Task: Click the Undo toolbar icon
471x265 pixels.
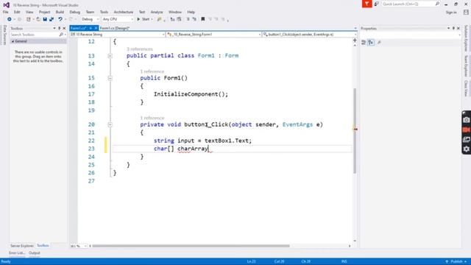Action: coord(60,19)
